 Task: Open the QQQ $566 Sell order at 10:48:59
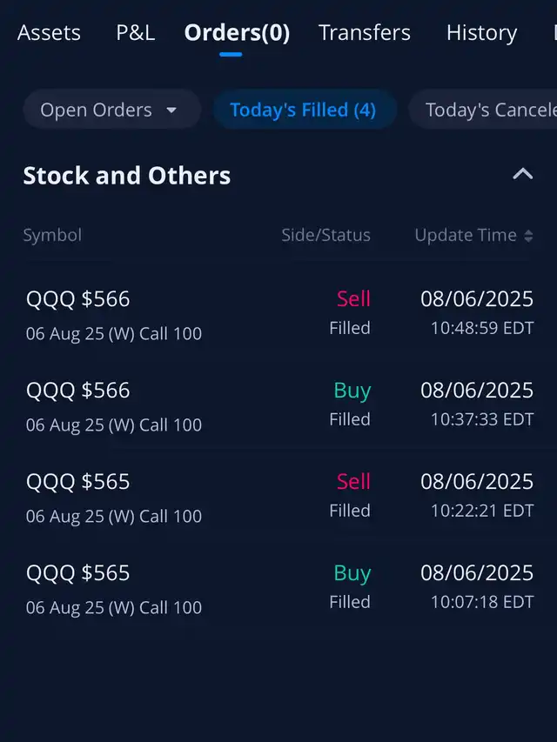[278, 313]
